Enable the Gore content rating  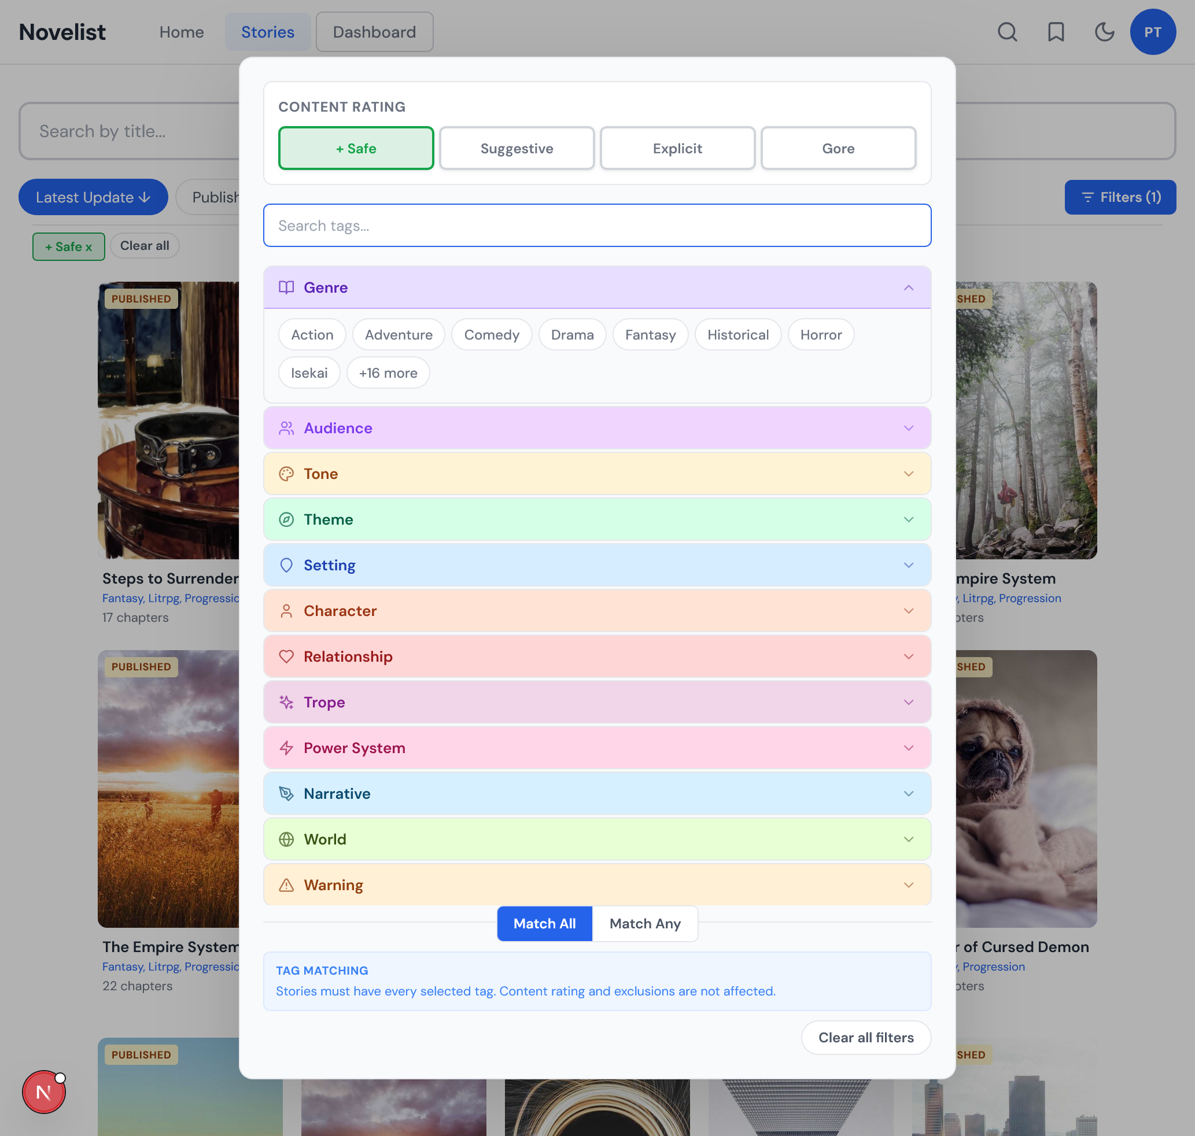[838, 147]
